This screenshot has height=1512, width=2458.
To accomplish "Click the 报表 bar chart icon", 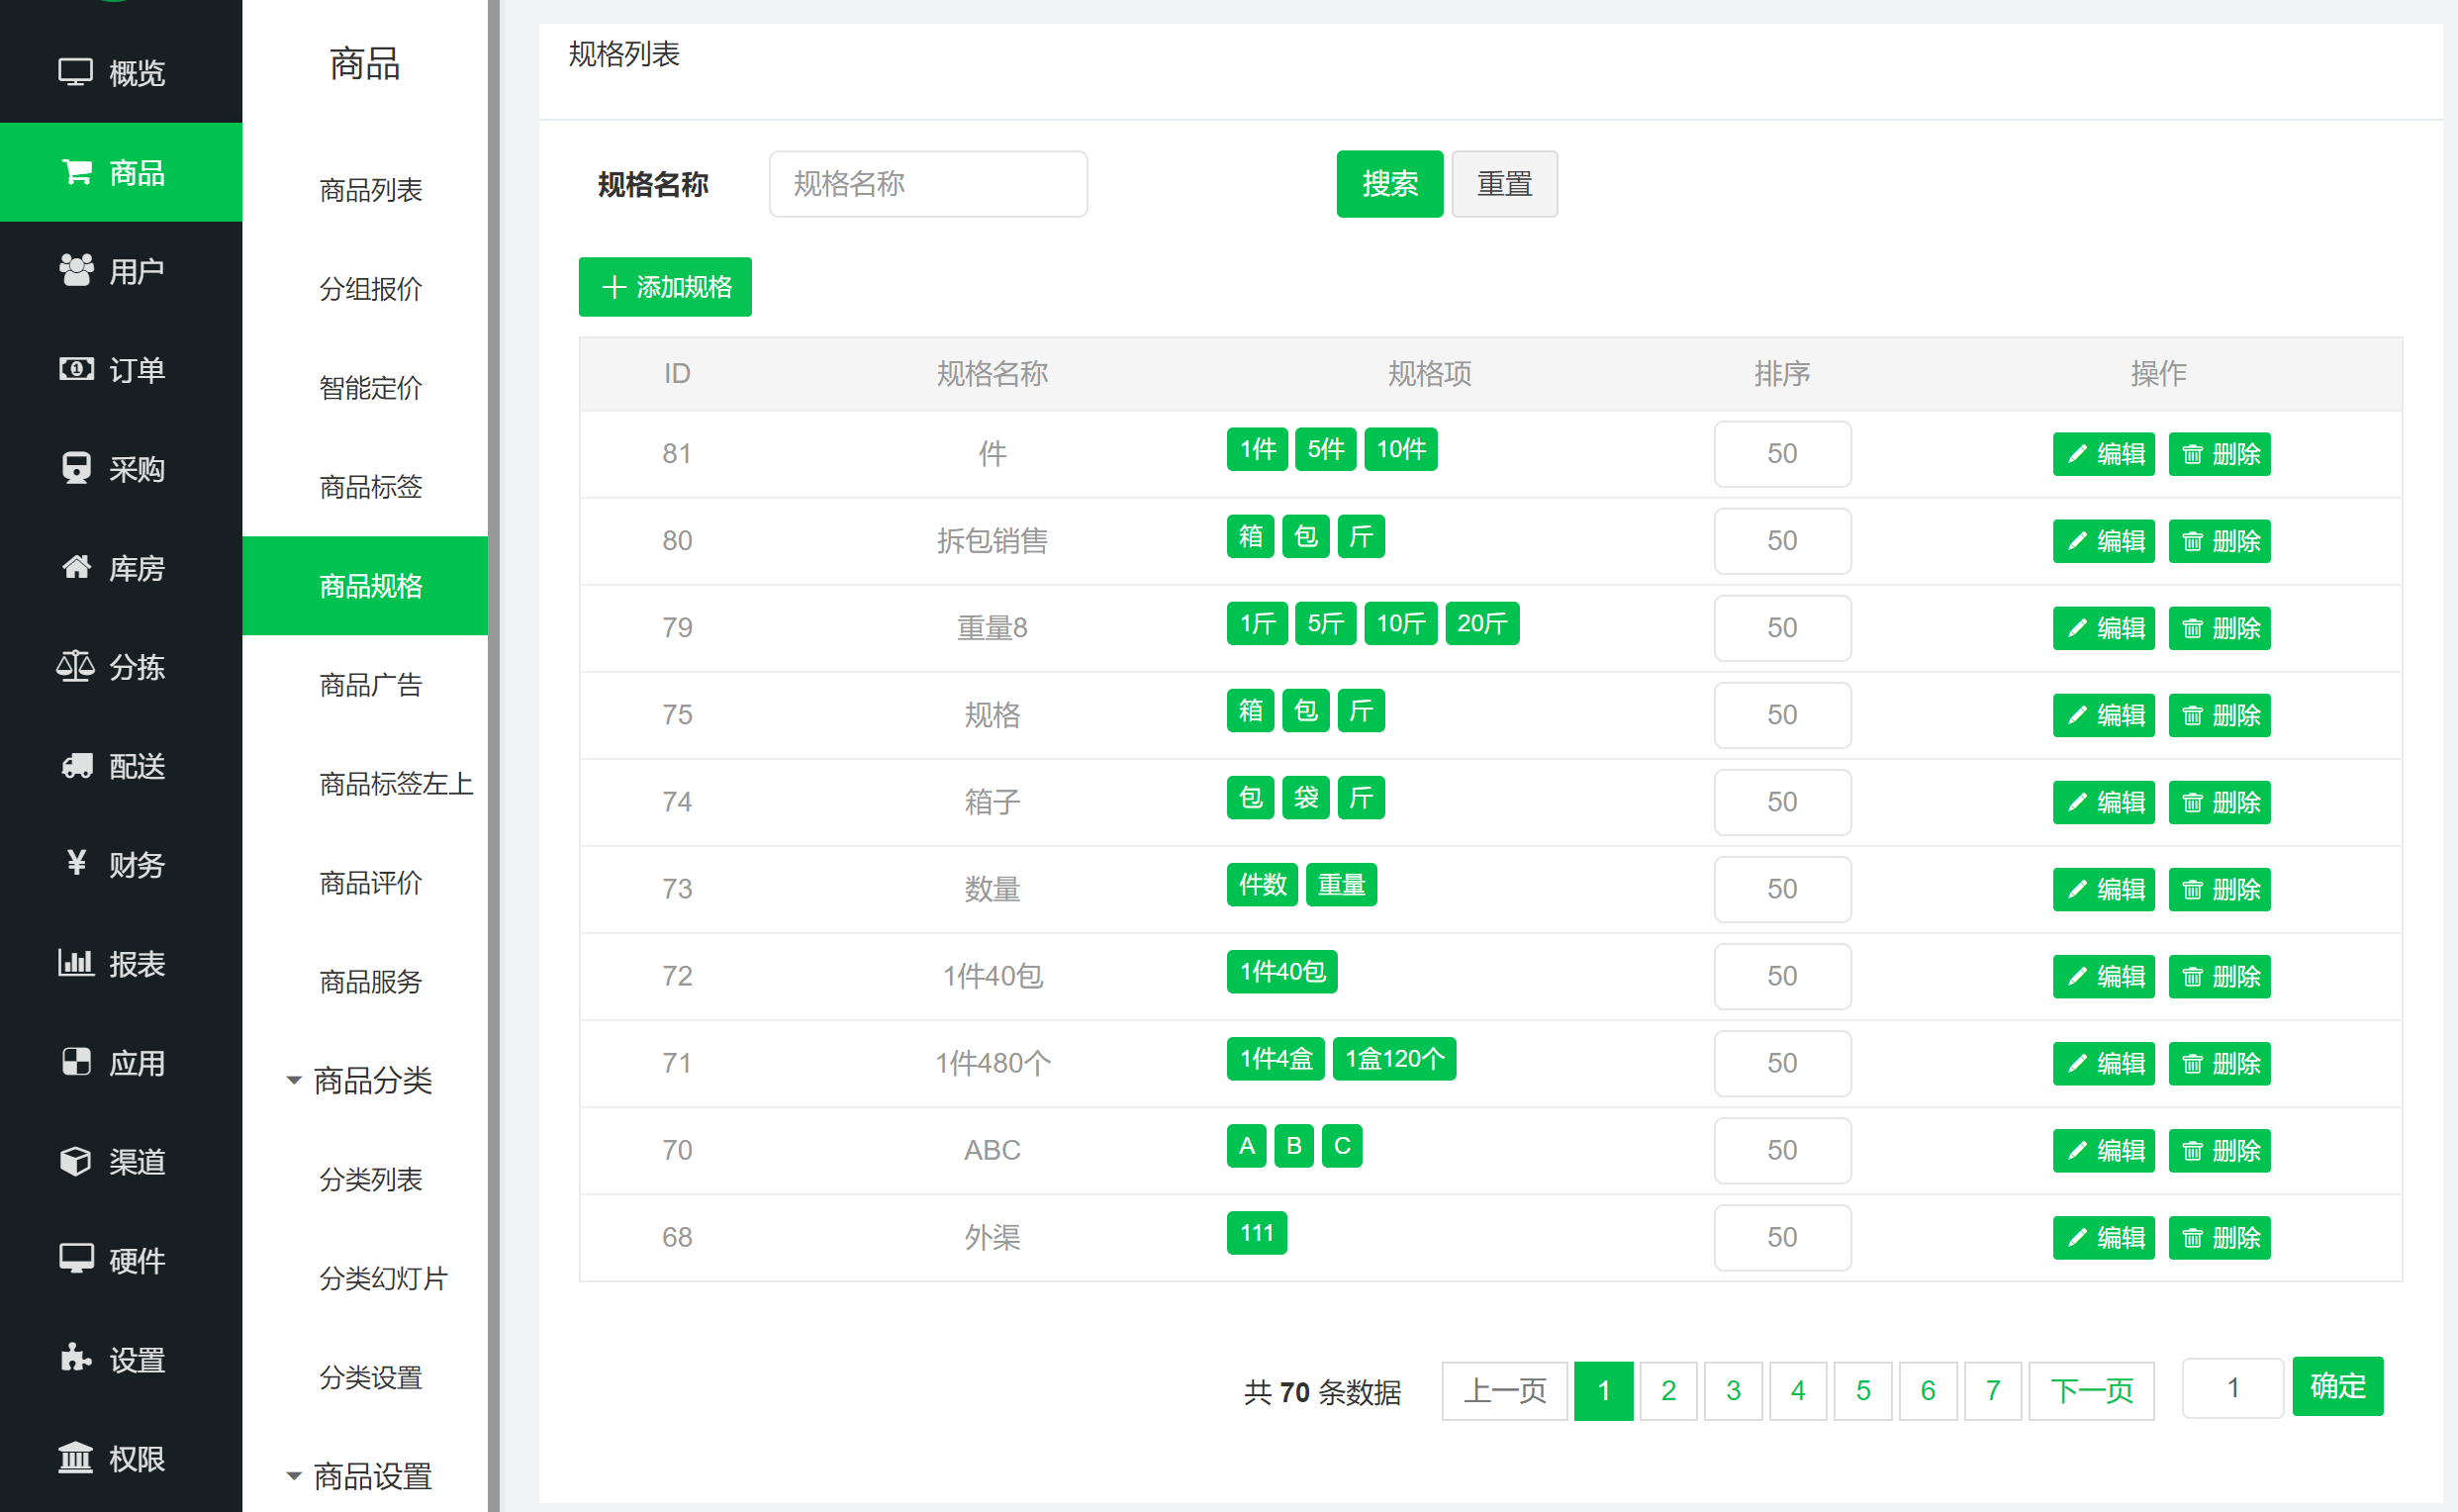I will (x=76, y=963).
